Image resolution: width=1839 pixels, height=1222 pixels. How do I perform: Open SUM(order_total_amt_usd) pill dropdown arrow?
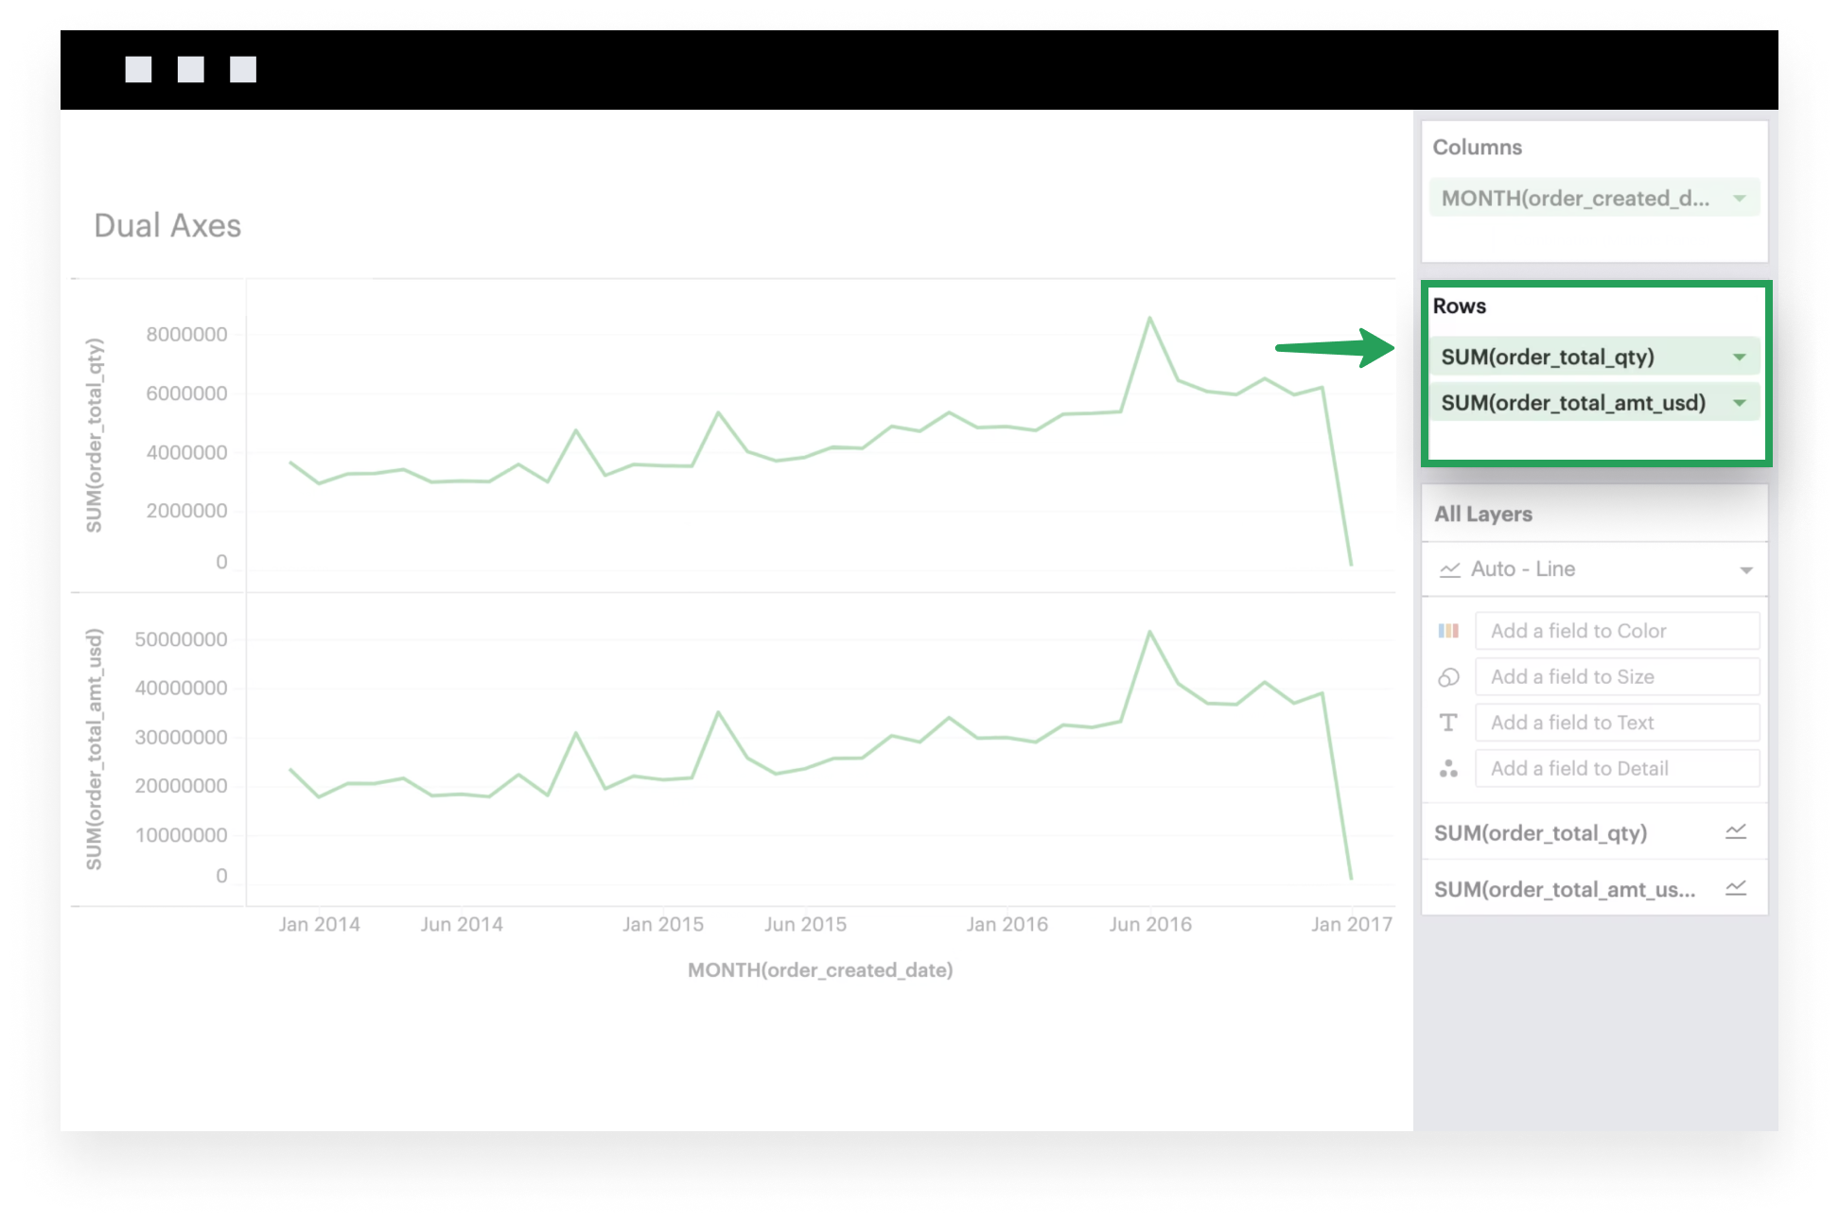coord(1739,403)
